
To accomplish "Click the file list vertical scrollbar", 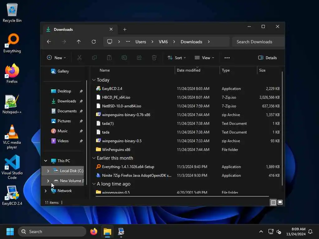I will (282, 129).
